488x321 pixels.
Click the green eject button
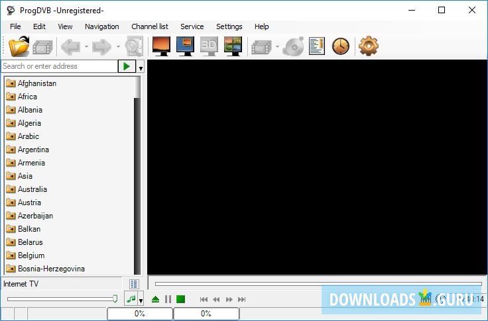(155, 299)
